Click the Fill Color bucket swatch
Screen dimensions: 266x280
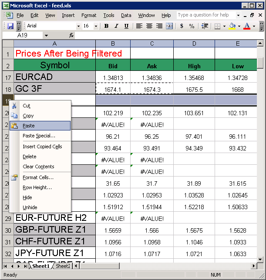[232, 26]
